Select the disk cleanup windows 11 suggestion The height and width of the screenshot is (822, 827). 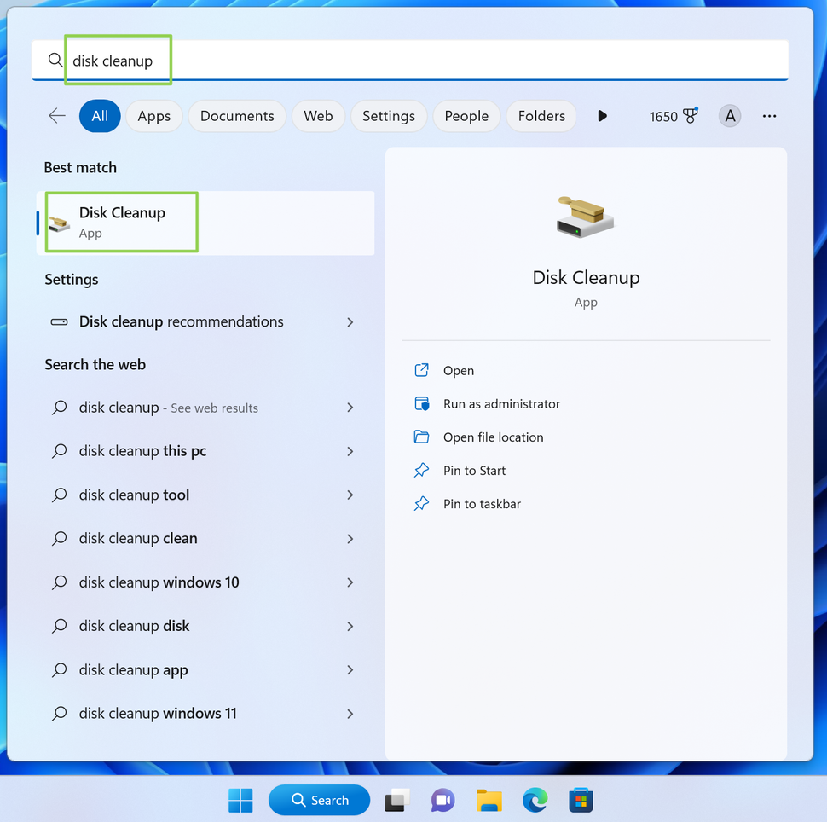click(x=205, y=714)
